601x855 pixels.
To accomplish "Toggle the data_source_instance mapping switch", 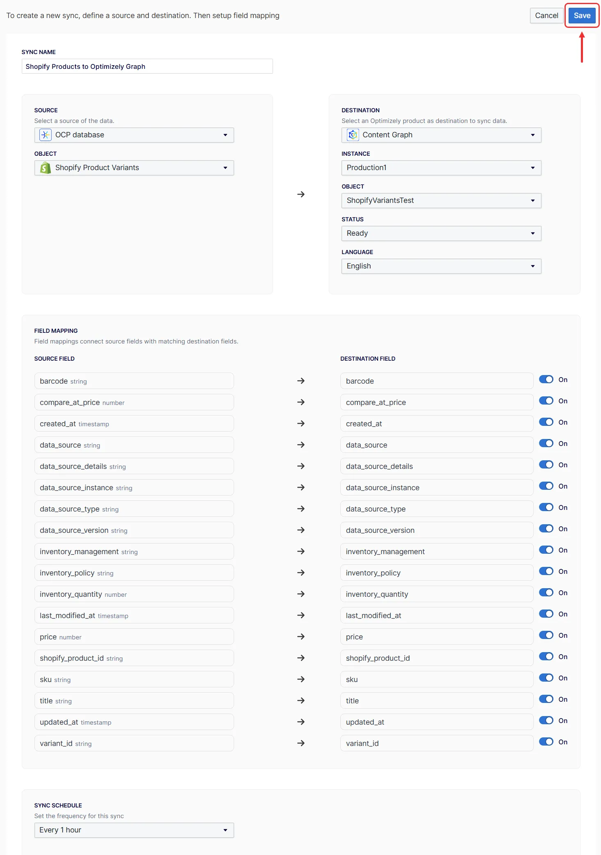I will (546, 486).
